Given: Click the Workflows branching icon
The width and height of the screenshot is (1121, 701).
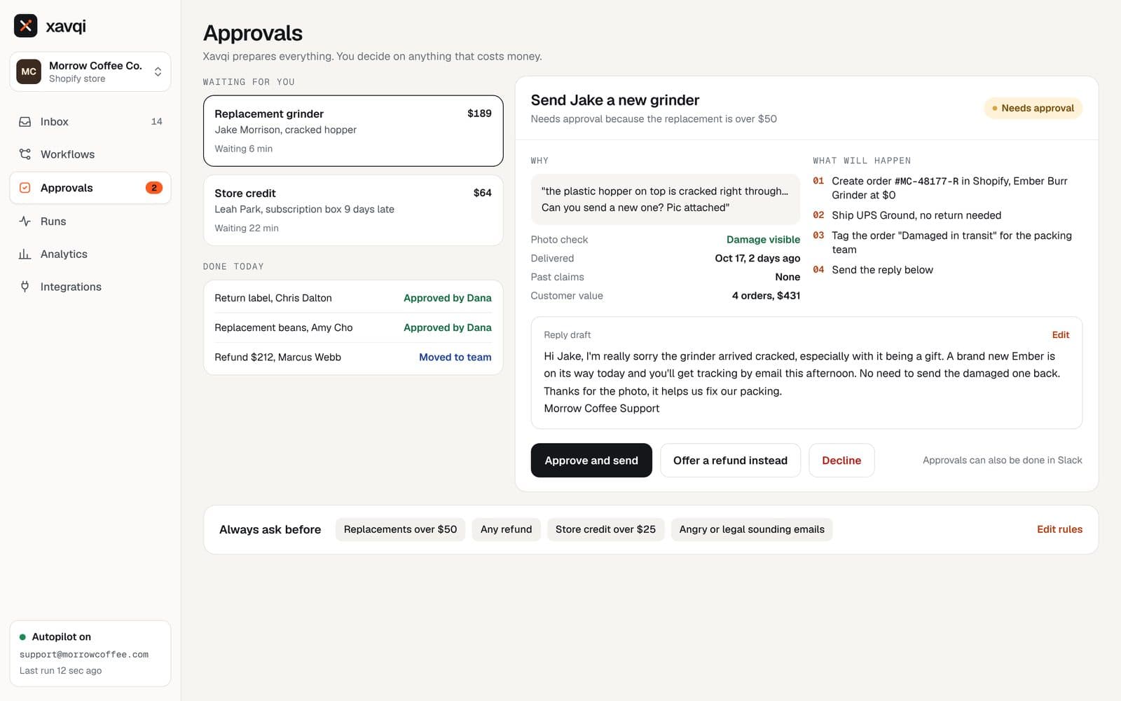Looking at the screenshot, I should pyautogui.click(x=25, y=154).
